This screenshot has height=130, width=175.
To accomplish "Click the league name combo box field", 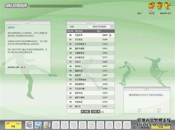I will (x=100, y=27).
